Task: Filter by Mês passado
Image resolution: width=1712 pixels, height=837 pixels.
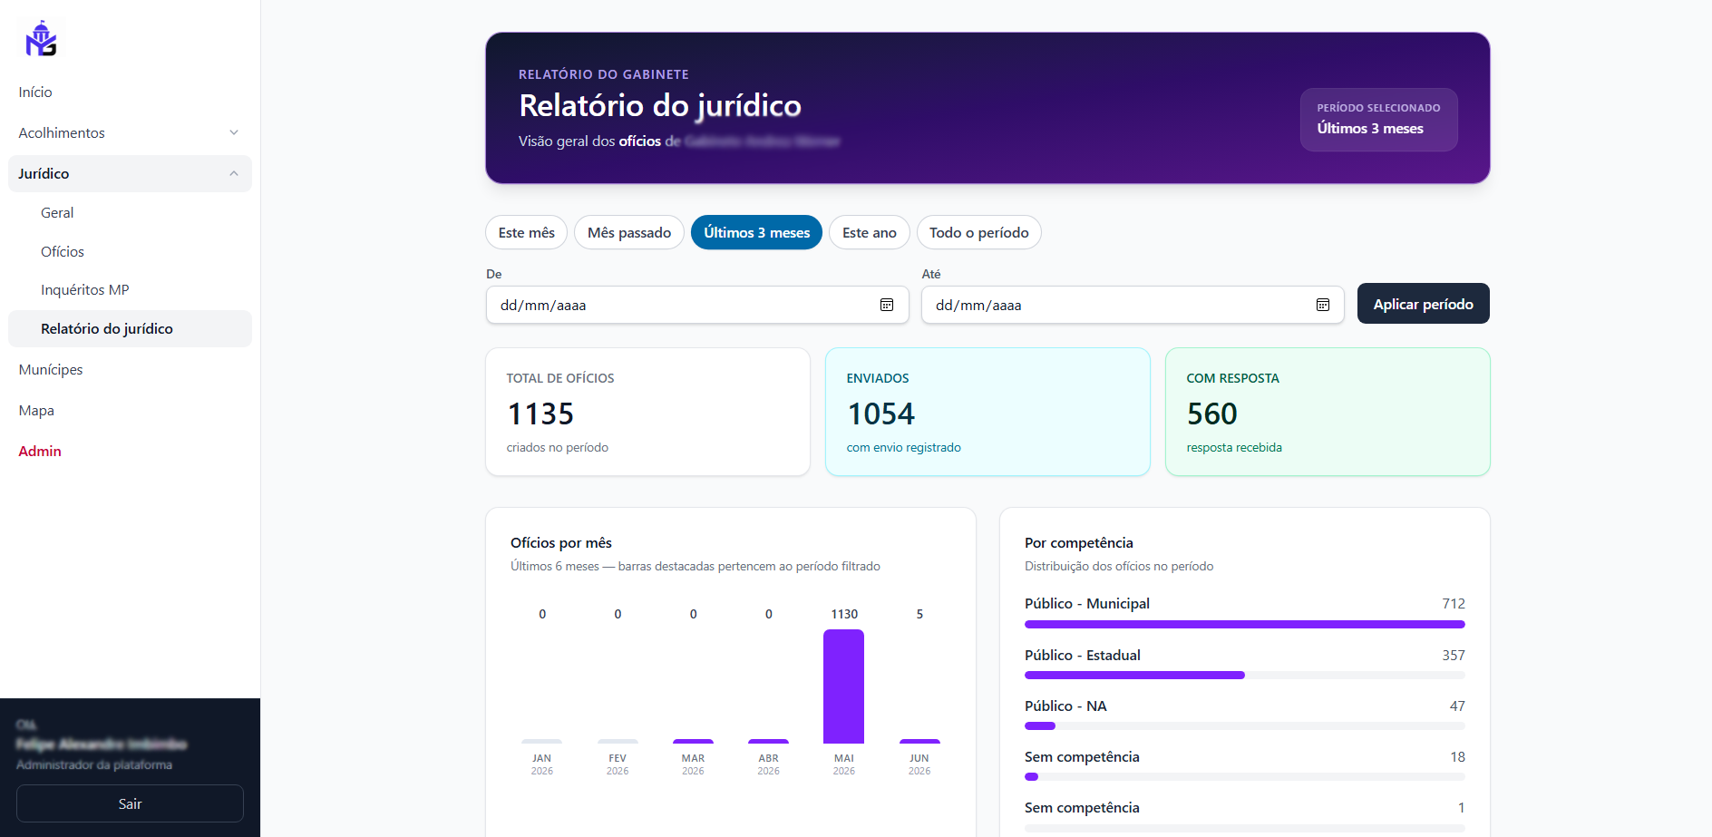Action: click(629, 232)
